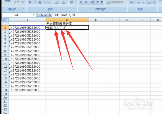The image size is (162, 114).
Task: Click Select All corner button
Action: coord(5,20)
